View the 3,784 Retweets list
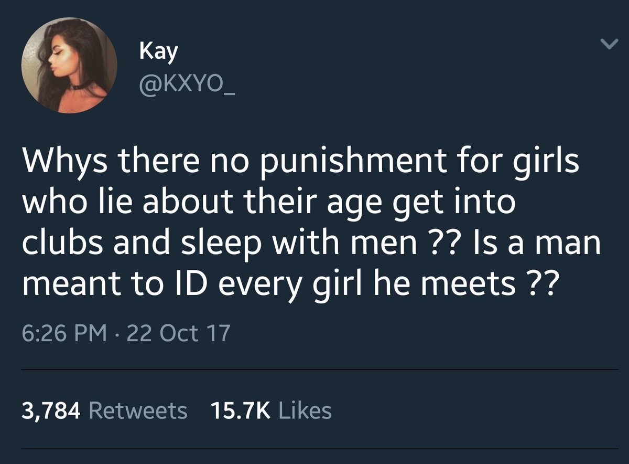Viewport: 629px width, 464px height. [x=104, y=410]
